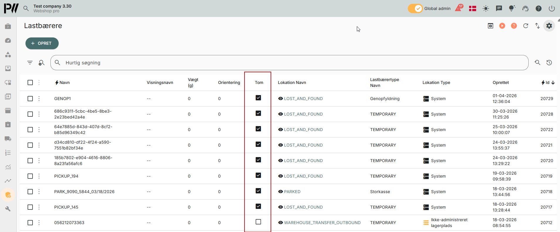This screenshot has height=232, width=560.
Task: Click the power logout icon
Action: coord(551,8)
